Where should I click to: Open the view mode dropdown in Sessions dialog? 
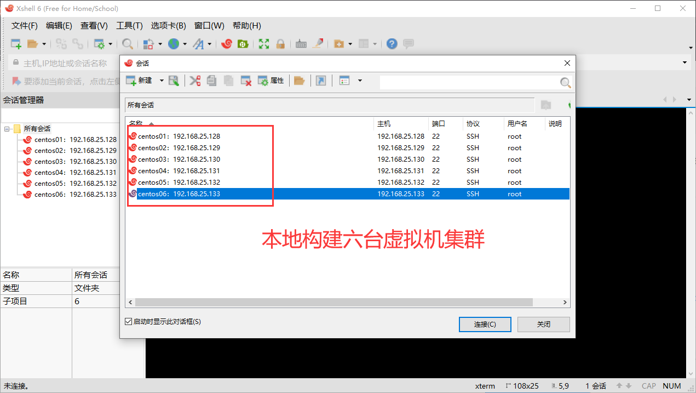click(x=360, y=81)
